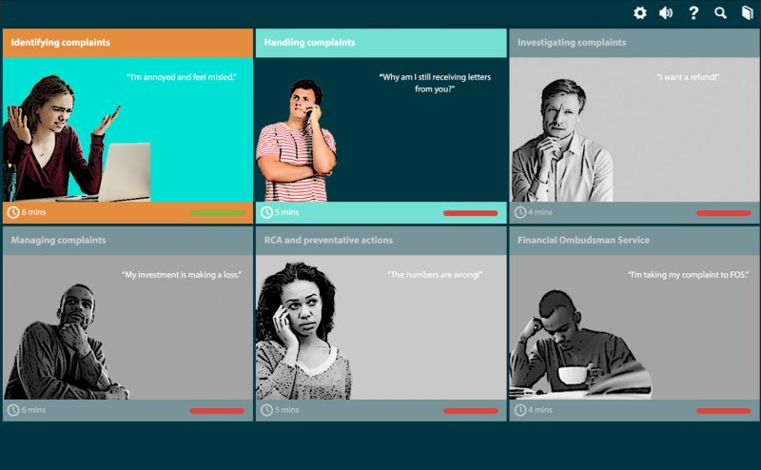Viewport: 761px width, 470px height.
Task: Click the man in striped shirt image
Action: pos(296,140)
